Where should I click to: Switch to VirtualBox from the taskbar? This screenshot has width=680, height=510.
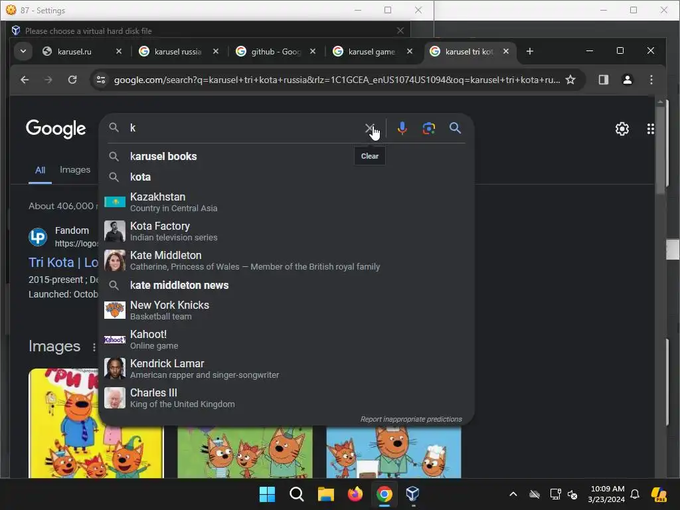pos(412,494)
